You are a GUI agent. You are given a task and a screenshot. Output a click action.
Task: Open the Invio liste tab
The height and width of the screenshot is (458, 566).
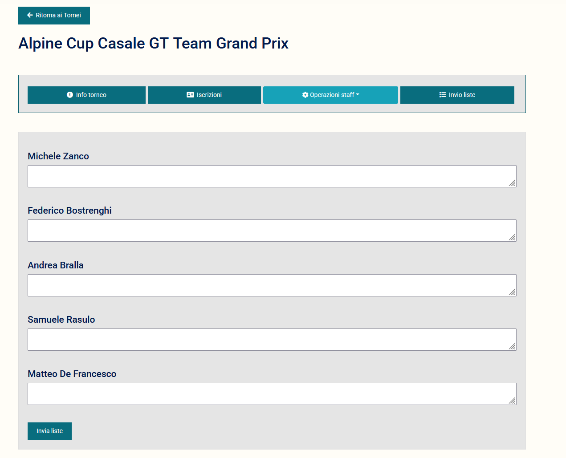(457, 95)
